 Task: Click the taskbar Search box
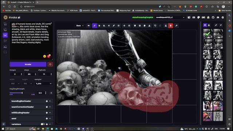click(21, 129)
